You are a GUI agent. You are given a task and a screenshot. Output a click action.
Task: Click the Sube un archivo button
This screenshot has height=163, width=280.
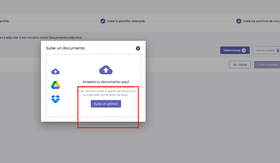106,104
